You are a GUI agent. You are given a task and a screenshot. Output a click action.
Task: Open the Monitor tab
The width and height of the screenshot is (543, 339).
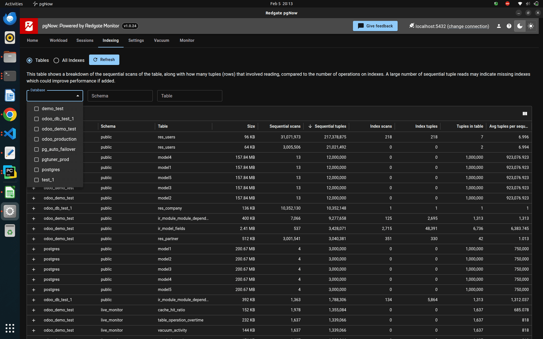(x=187, y=40)
